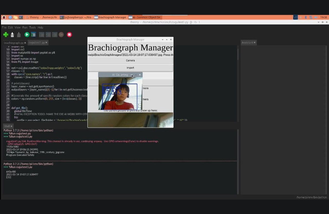This screenshot has height=214, width=329.
Task: Click '[[1]]' output in the shell
Action: click(8, 177)
